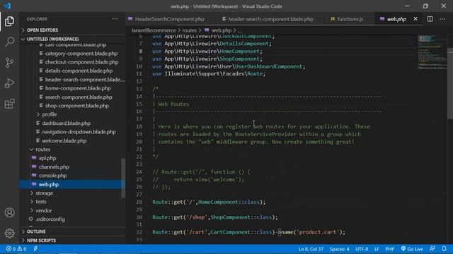Change indentation via Spaces: 4
The image size is (453, 254).
pos(339,249)
